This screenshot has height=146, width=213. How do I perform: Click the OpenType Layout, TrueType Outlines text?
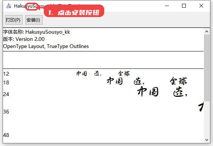(x=46, y=47)
